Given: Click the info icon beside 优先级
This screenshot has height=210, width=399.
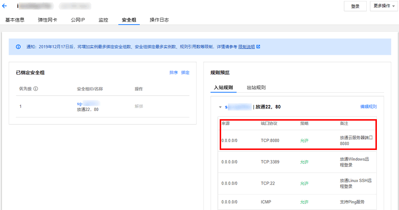Looking at the screenshot, I should pyautogui.click(x=36, y=89).
